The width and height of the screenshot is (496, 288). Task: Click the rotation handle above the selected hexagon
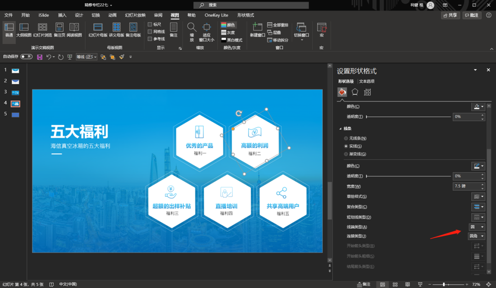click(239, 113)
